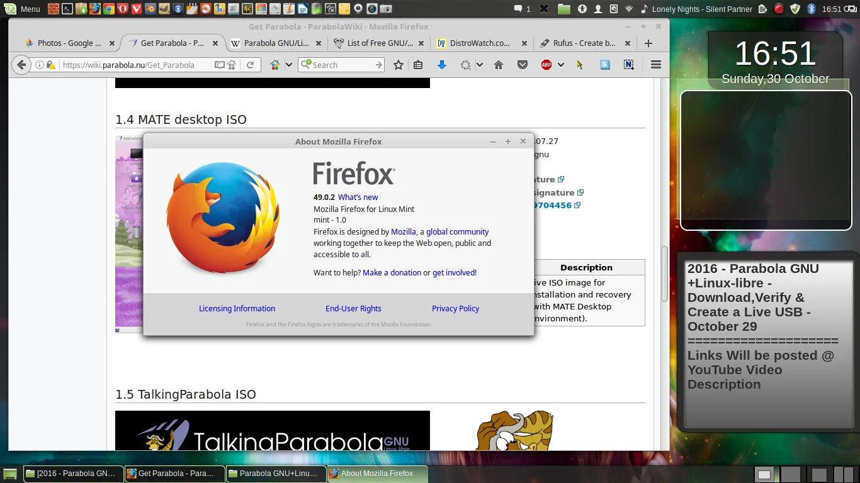
Task: Launch Opera browser from the panel
Action: coord(122,9)
